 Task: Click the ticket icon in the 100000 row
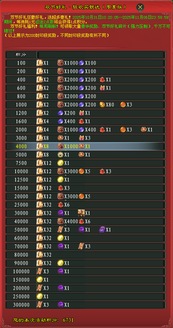(40, 271)
